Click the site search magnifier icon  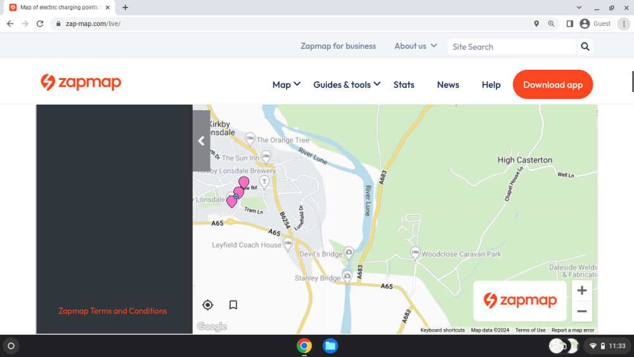pos(585,46)
